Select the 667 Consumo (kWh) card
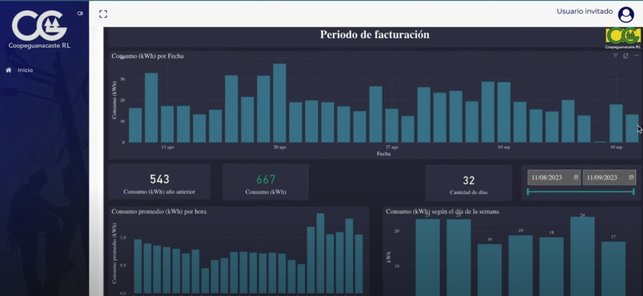This screenshot has height=296, width=643. click(x=265, y=182)
